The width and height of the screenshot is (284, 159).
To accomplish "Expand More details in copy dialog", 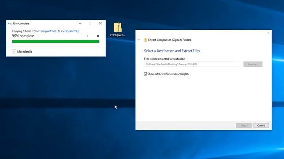I will [x=22, y=52].
